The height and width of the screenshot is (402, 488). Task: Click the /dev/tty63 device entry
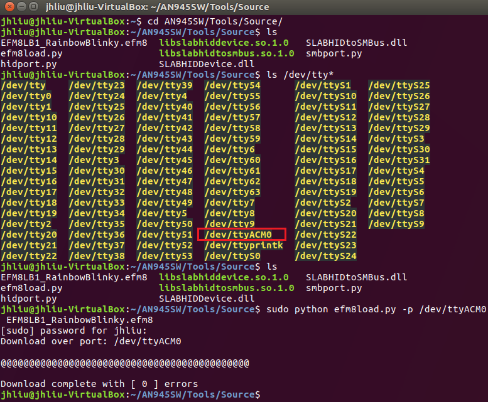[232, 192]
